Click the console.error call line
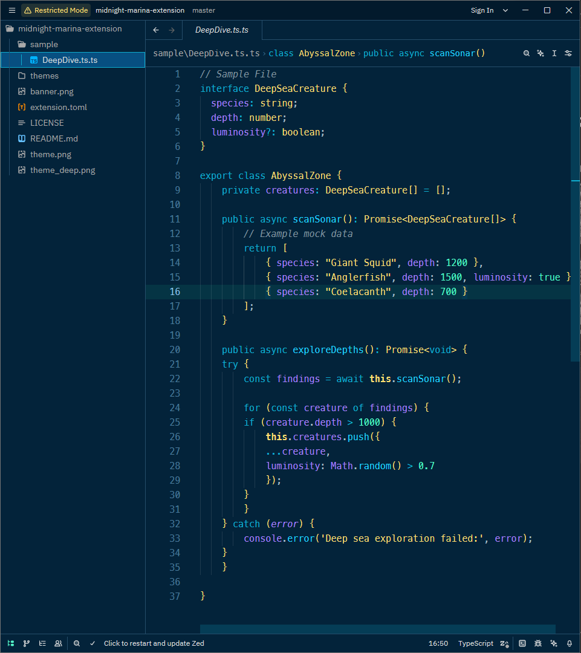The width and height of the screenshot is (581, 653). (x=388, y=539)
